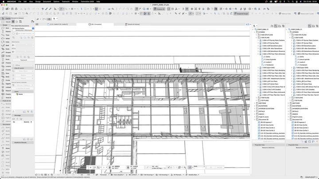The image size is (319, 179).
Task: Expand 1:100 PLANS in left navigator
Action: coord(257,98)
